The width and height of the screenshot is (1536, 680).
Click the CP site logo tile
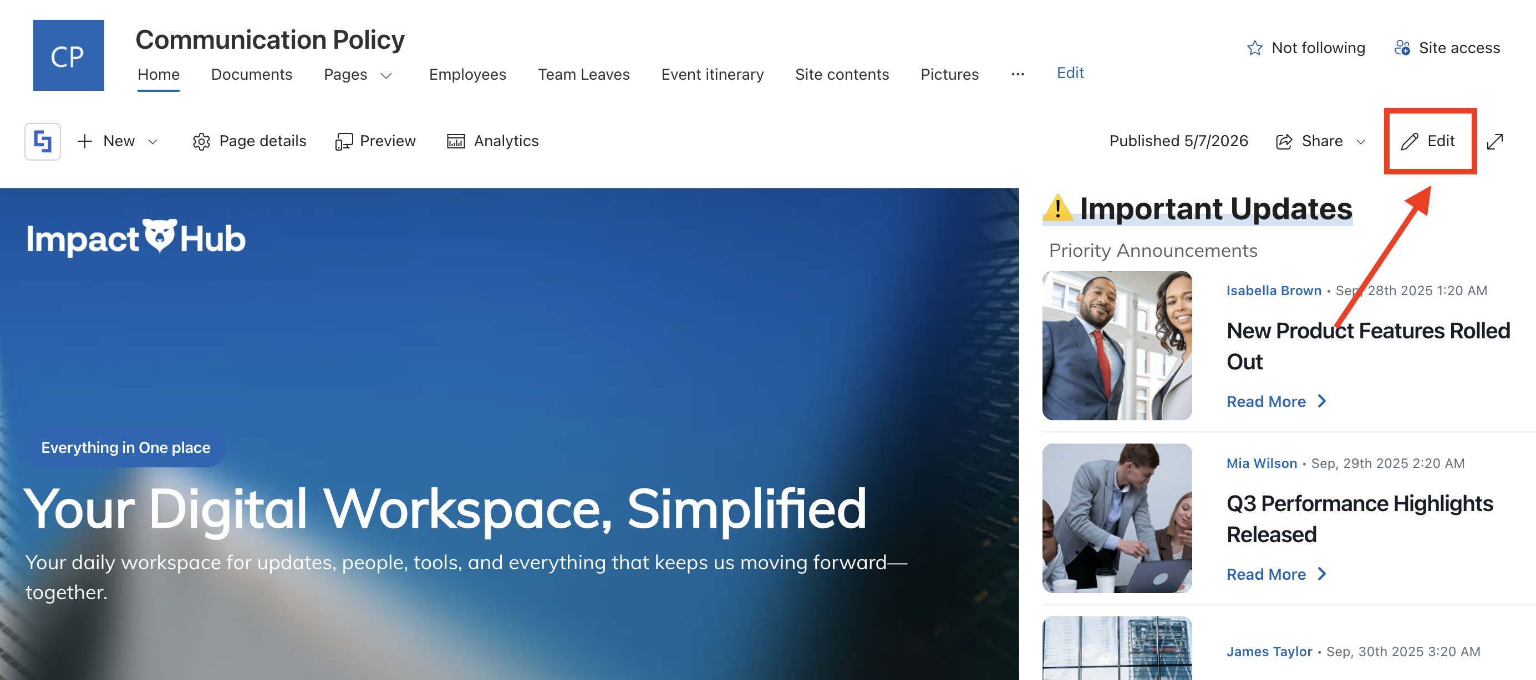[x=69, y=55]
